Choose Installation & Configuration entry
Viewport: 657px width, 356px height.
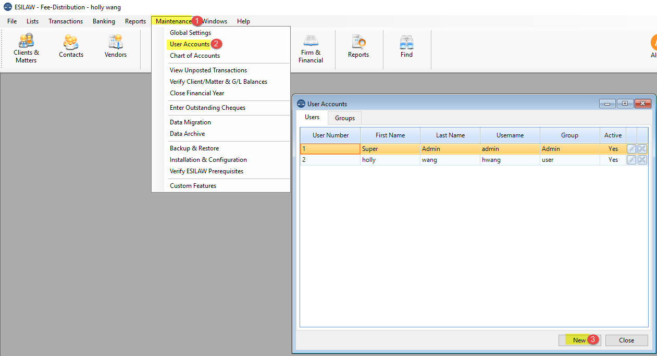[208, 160]
